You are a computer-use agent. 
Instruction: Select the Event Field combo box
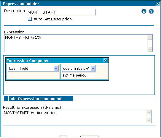[x=33, y=68]
